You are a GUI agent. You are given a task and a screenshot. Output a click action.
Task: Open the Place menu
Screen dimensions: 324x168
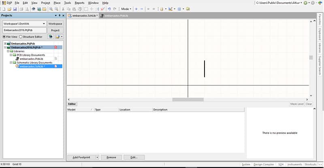(57, 3)
